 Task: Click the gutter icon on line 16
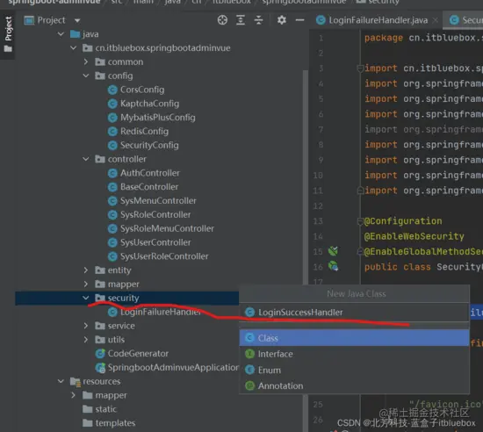(333, 266)
